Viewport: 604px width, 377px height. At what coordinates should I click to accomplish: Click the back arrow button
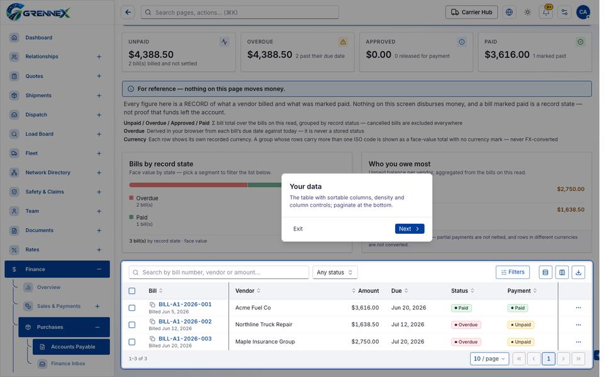[x=128, y=13]
